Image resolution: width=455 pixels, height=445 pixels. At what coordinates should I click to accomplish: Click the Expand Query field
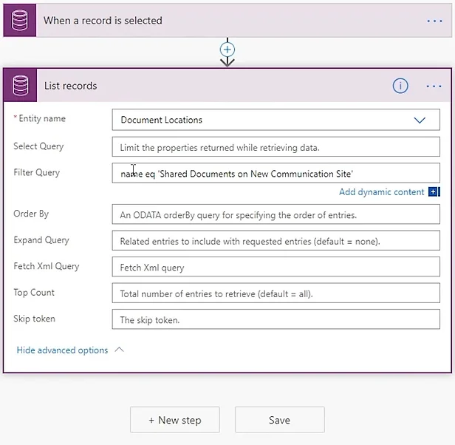click(x=276, y=240)
